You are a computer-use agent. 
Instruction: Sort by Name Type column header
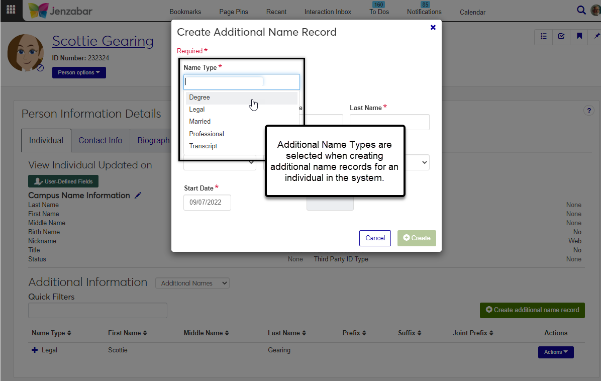(x=51, y=333)
